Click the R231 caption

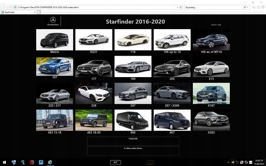pos(94,52)
